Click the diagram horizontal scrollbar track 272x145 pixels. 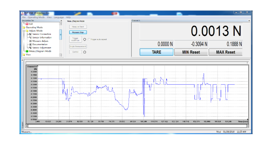(137, 126)
